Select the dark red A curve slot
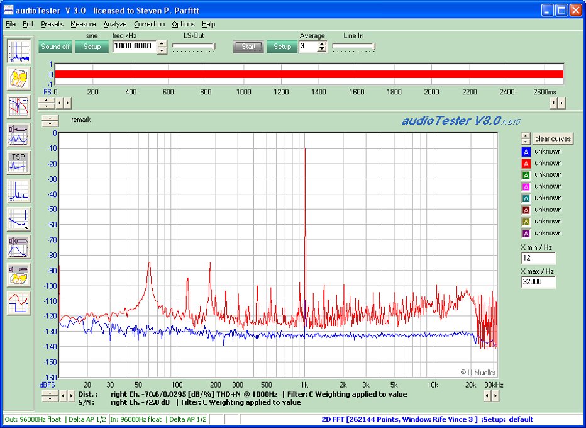 [x=526, y=210]
